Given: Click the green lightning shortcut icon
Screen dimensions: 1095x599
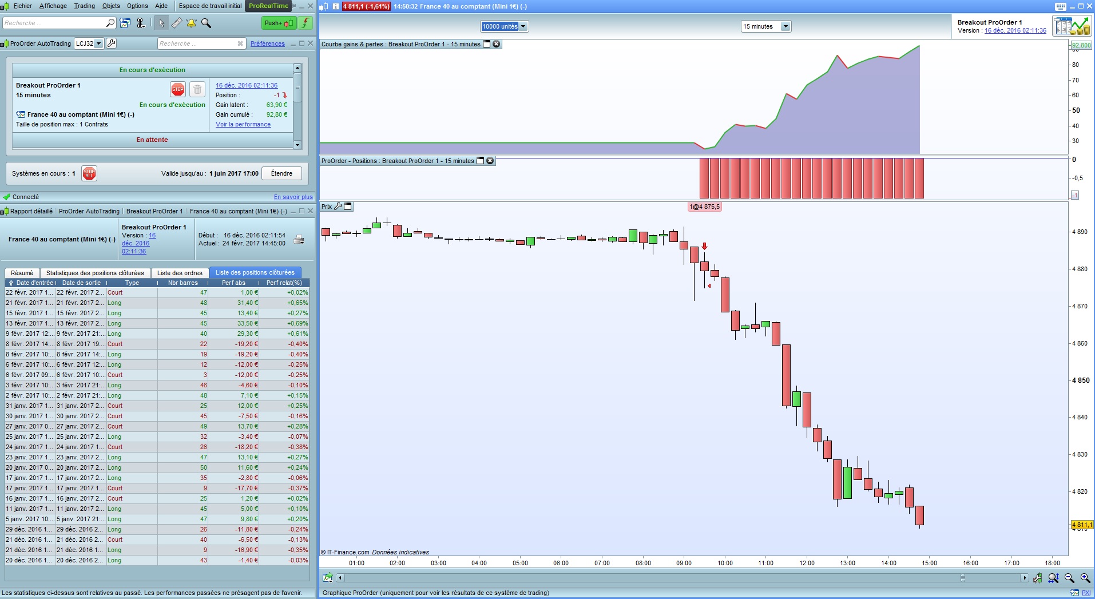Looking at the screenshot, I should coord(306,23).
